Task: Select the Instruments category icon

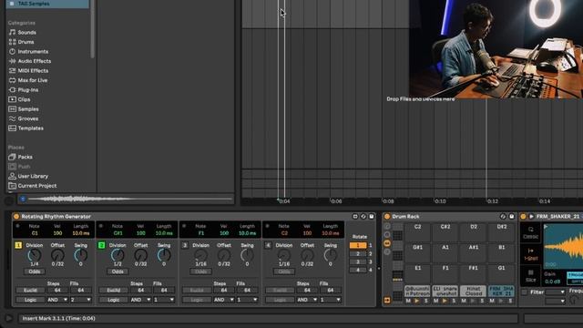Action: coord(12,52)
